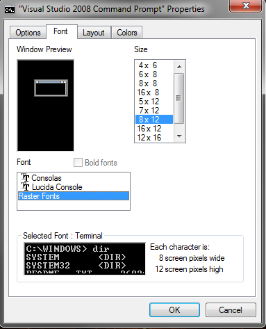Open the console icon system menu
266x329 pixels.
click(10, 10)
